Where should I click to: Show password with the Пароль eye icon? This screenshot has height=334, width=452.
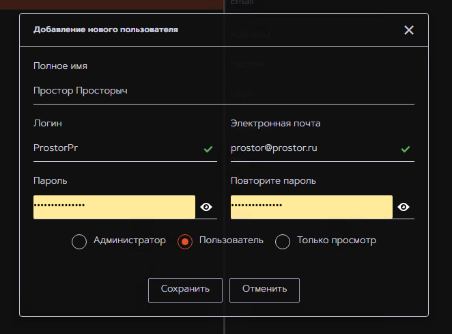coord(207,207)
